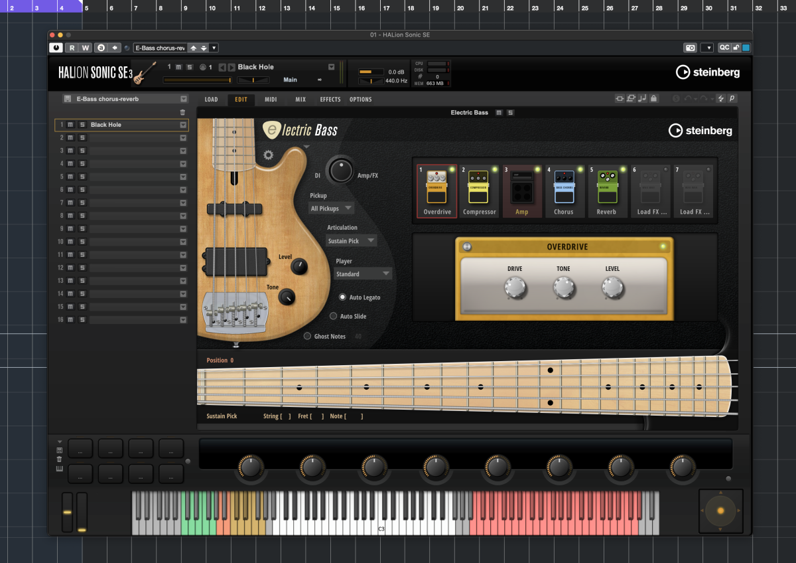Open the dropdown next to the camera icon
The height and width of the screenshot is (563, 796).
coord(706,48)
